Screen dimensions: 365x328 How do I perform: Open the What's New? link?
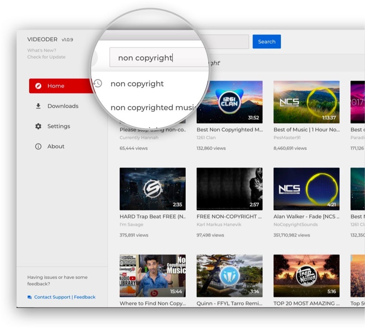42,50
